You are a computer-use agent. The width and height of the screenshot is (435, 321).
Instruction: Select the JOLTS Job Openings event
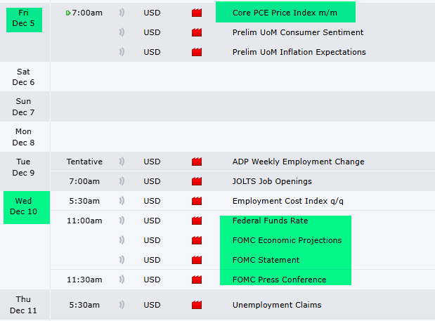(x=273, y=181)
